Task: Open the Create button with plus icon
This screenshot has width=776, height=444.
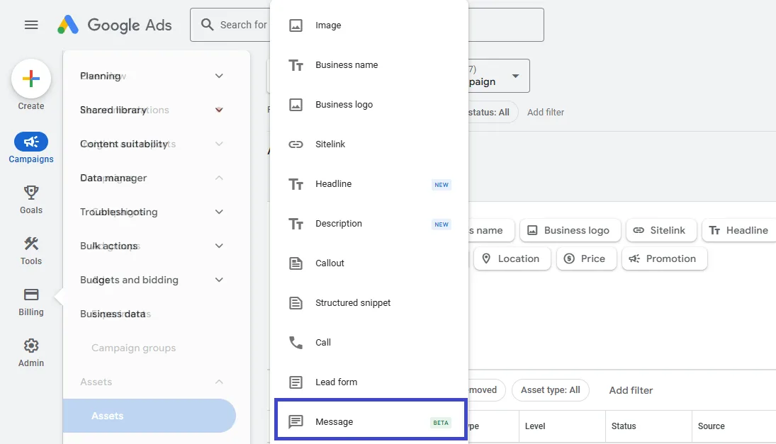Action: click(x=30, y=78)
